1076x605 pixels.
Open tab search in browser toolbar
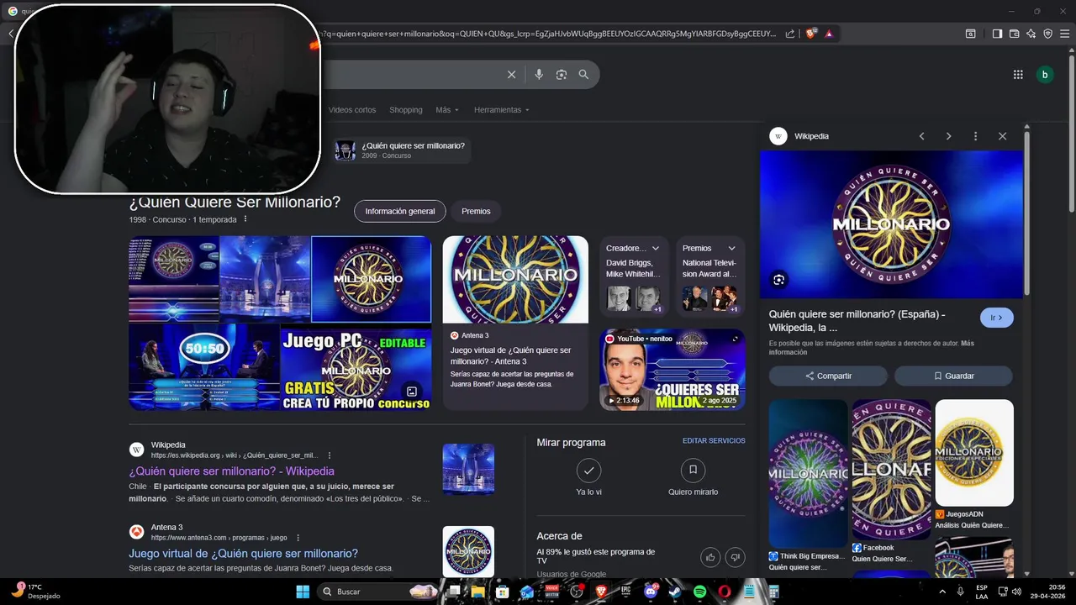pos(970,34)
